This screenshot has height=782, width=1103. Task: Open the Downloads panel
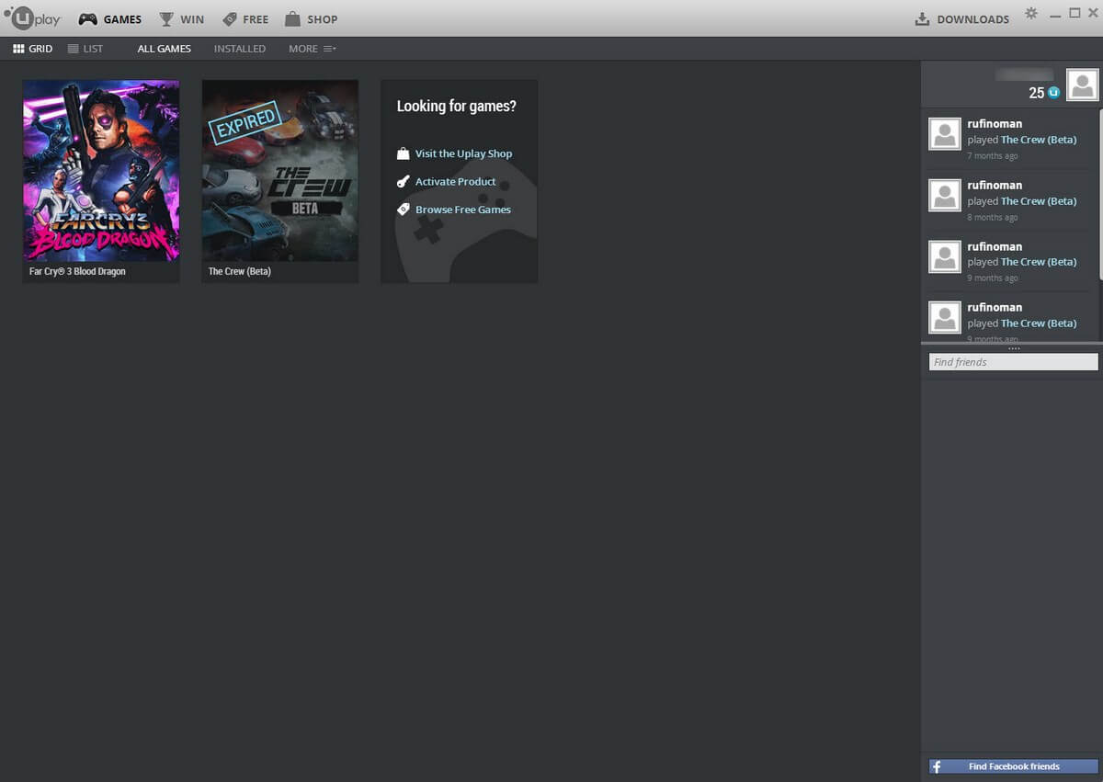[x=962, y=19]
